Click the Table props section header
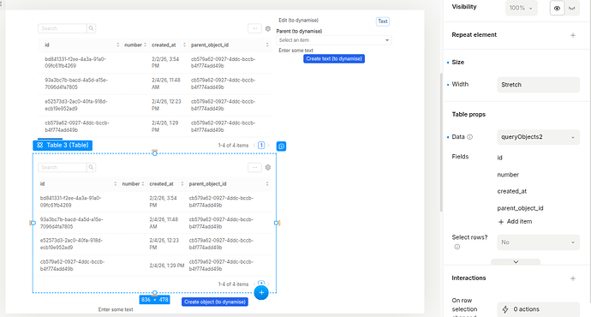Screen dimensions: 591x317 pyautogui.click(x=469, y=115)
